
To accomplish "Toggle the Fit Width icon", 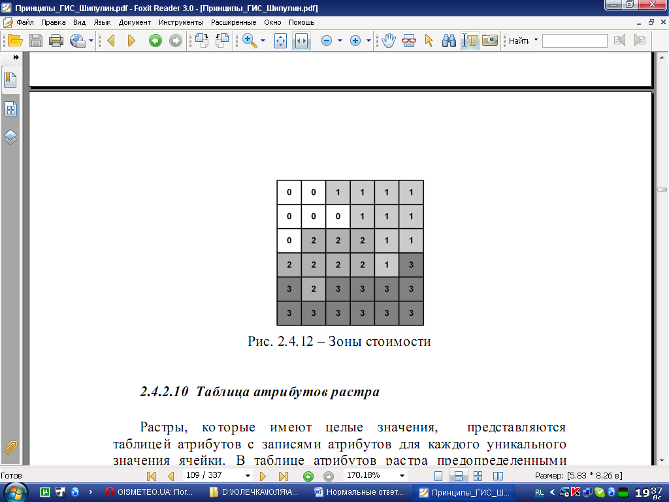I will pos(301,41).
